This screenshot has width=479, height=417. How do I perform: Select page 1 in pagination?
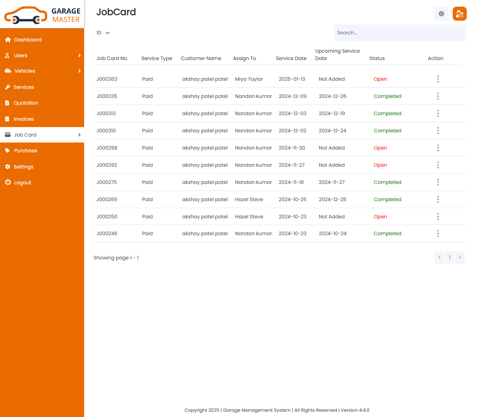(x=450, y=257)
